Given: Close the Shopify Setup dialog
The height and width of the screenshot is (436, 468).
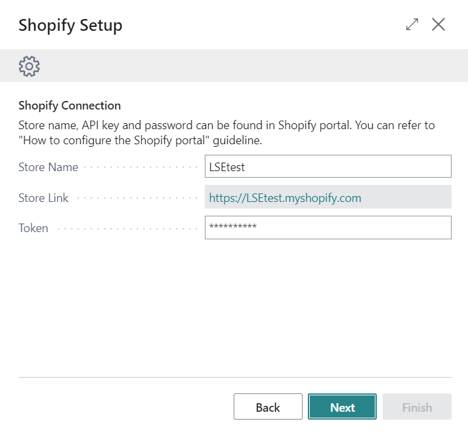Looking at the screenshot, I should (x=438, y=25).
